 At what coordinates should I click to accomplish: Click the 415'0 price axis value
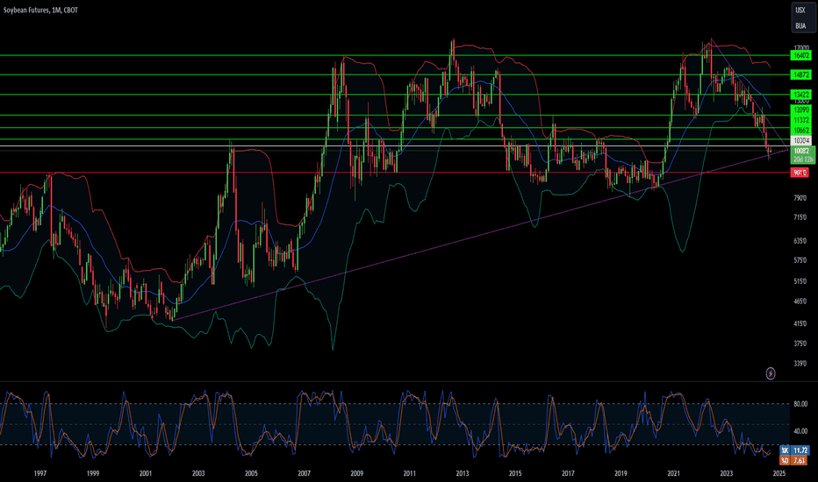point(800,323)
